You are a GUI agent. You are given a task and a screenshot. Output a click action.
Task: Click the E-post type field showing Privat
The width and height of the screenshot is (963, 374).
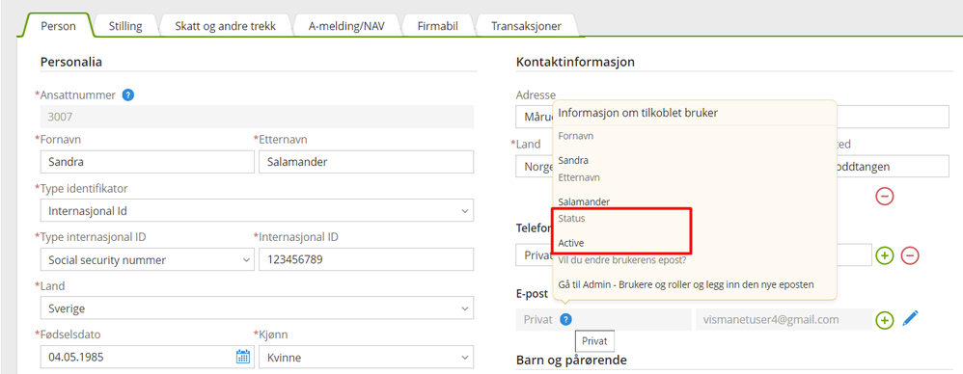[x=604, y=319]
